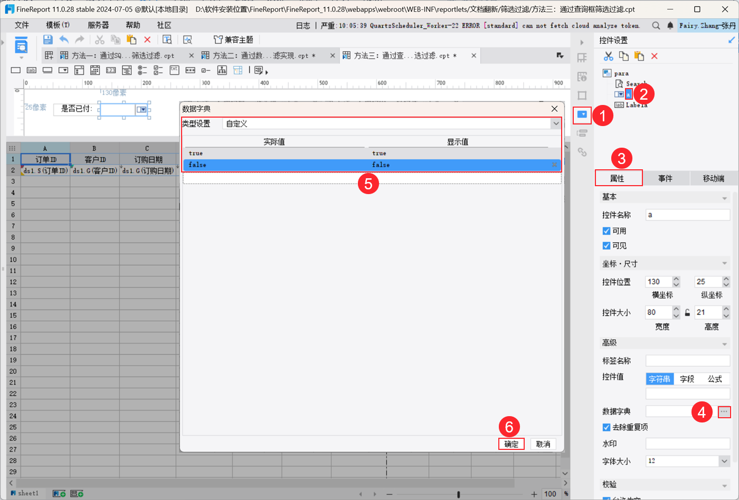Open the hyperlink icon in the right sidebar
The image size is (739, 500).
coord(582,152)
